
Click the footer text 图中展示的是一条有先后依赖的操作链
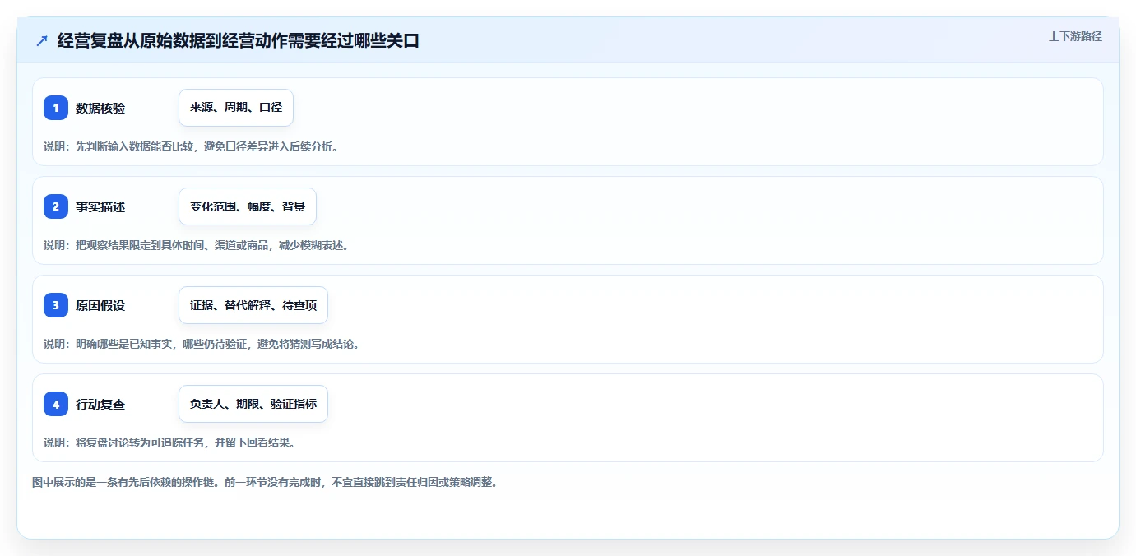124,482
